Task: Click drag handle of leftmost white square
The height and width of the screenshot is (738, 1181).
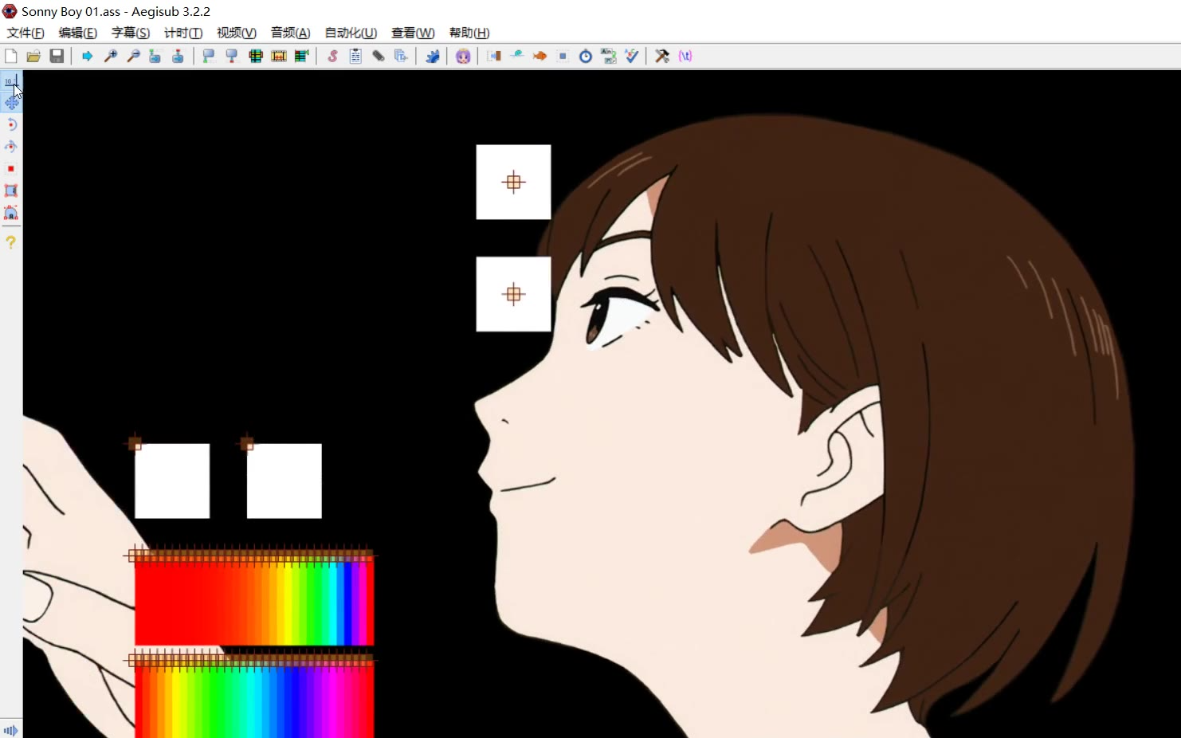Action: tap(135, 443)
